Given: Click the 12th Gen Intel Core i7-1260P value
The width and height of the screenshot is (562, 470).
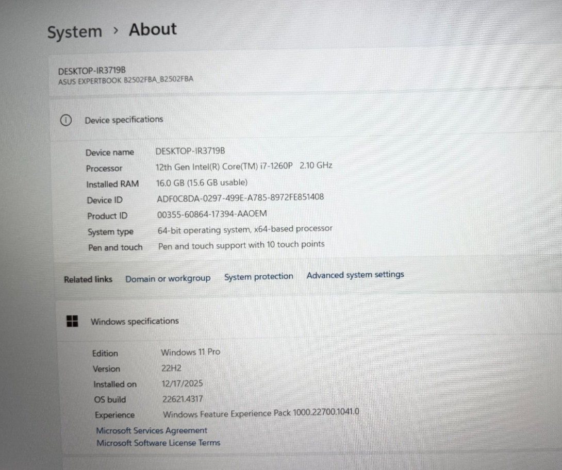Looking at the screenshot, I should pos(244,166).
